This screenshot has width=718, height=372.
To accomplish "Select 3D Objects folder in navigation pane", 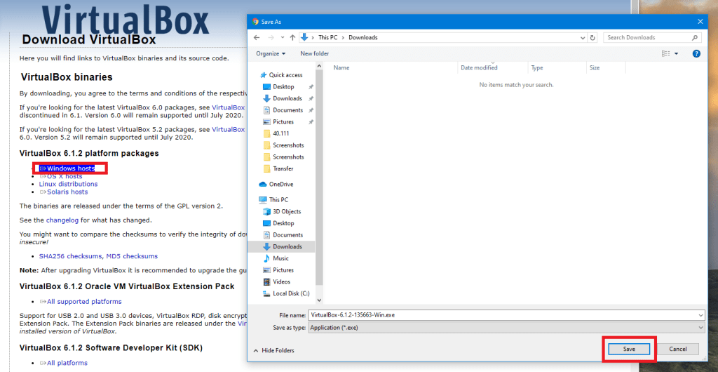I will pos(287,211).
